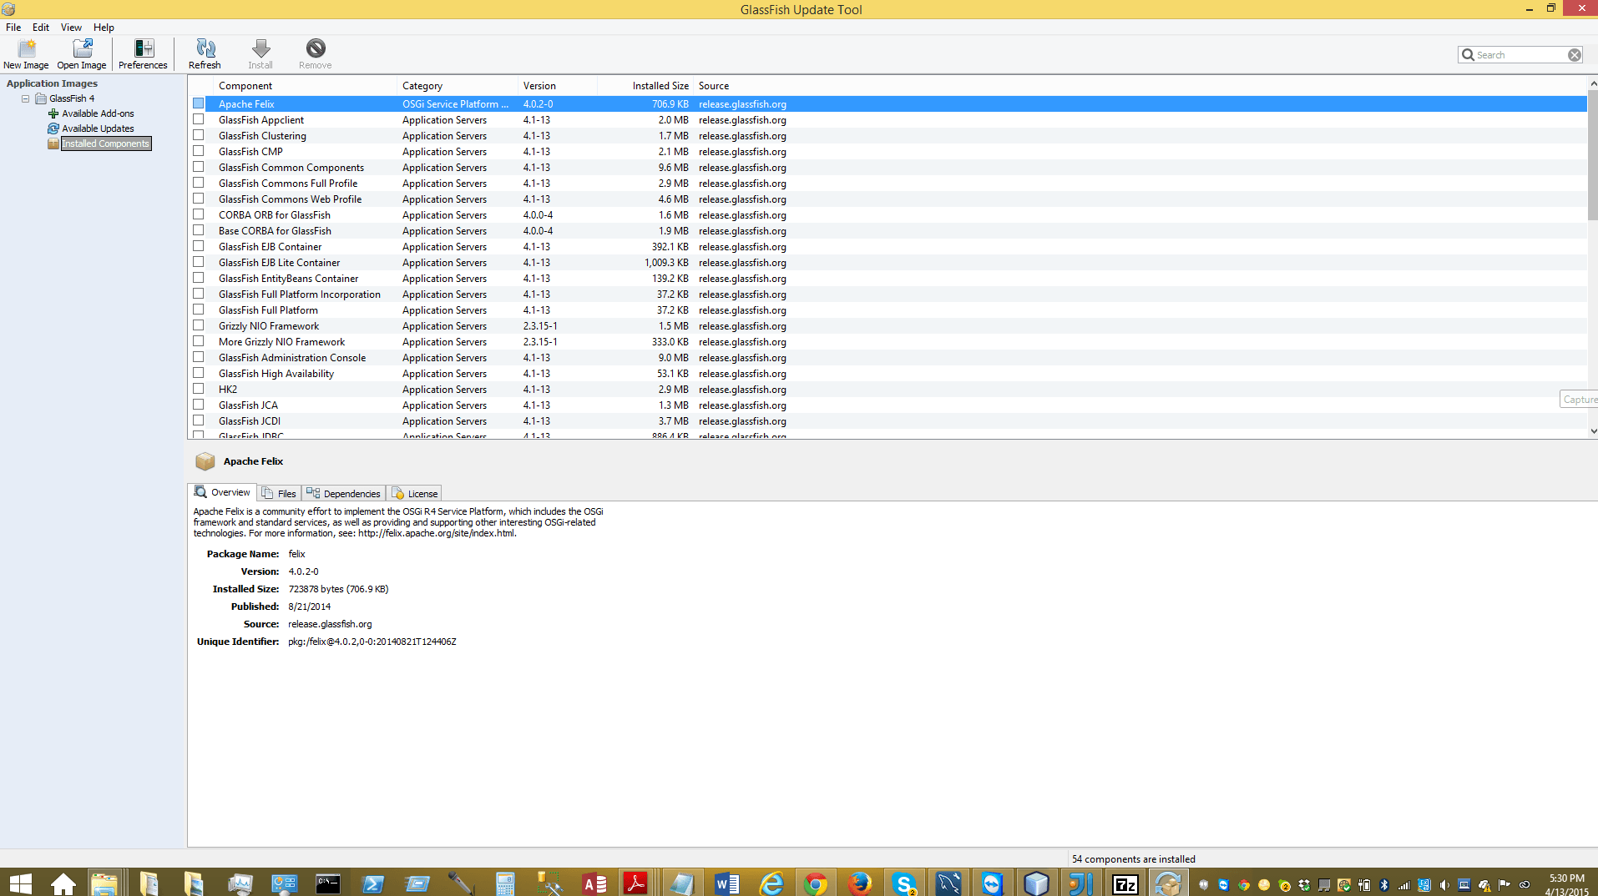
Task: Click the component list scroll-down arrow
Action: (1592, 431)
